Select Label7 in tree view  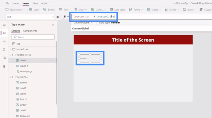coord(23,88)
